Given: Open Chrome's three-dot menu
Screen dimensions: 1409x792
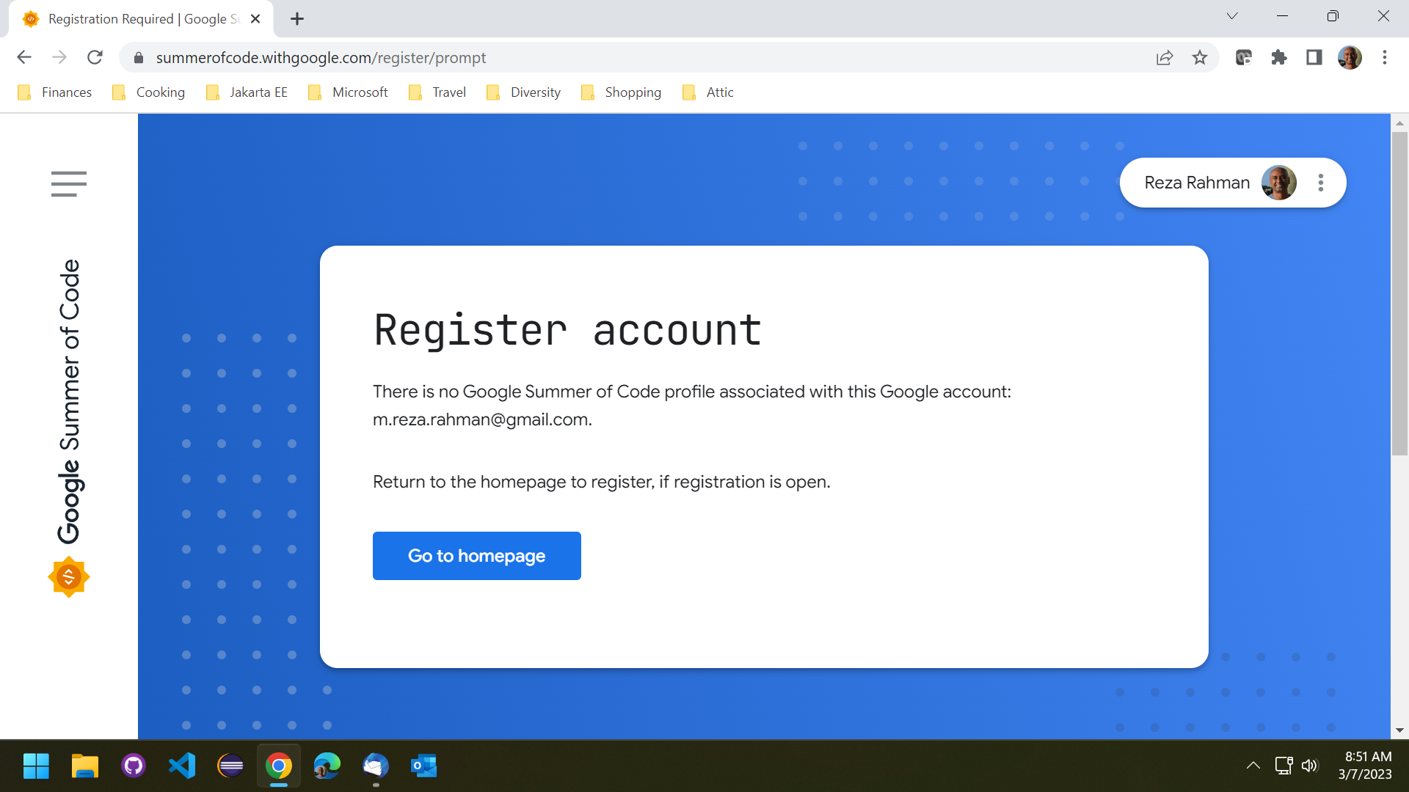Looking at the screenshot, I should point(1385,57).
